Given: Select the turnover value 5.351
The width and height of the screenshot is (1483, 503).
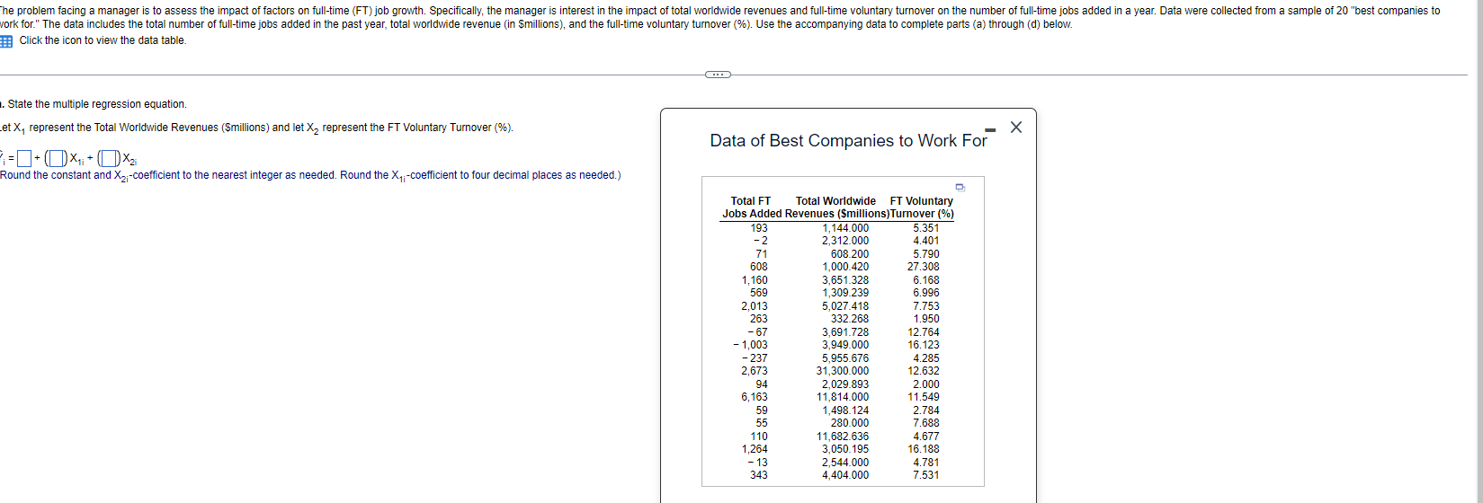Looking at the screenshot, I should [x=925, y=228].
